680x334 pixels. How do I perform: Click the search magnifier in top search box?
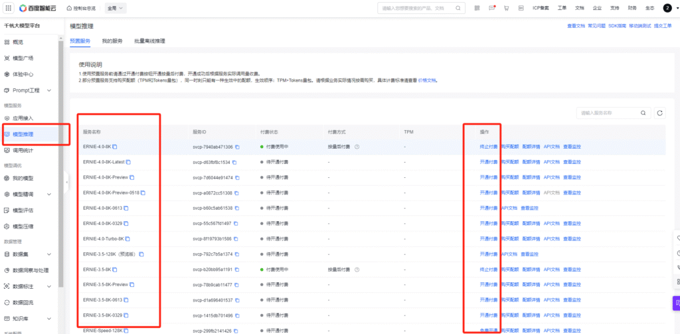click(x=458, y=8)
